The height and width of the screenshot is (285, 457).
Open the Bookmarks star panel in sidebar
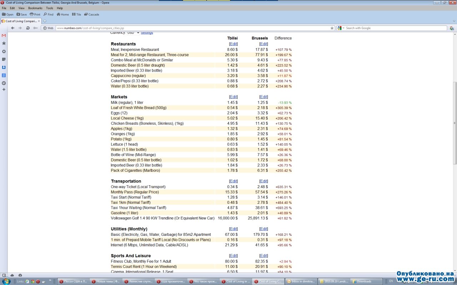pos(4,43)
